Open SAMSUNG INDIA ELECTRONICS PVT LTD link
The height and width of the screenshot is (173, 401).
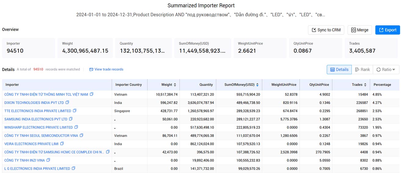coord(36,119)
